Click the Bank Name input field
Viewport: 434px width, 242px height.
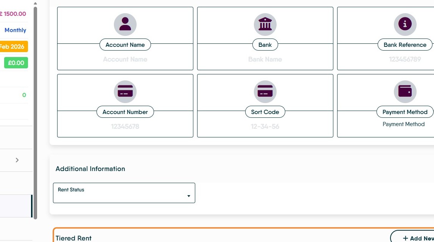tap(265, 59)
